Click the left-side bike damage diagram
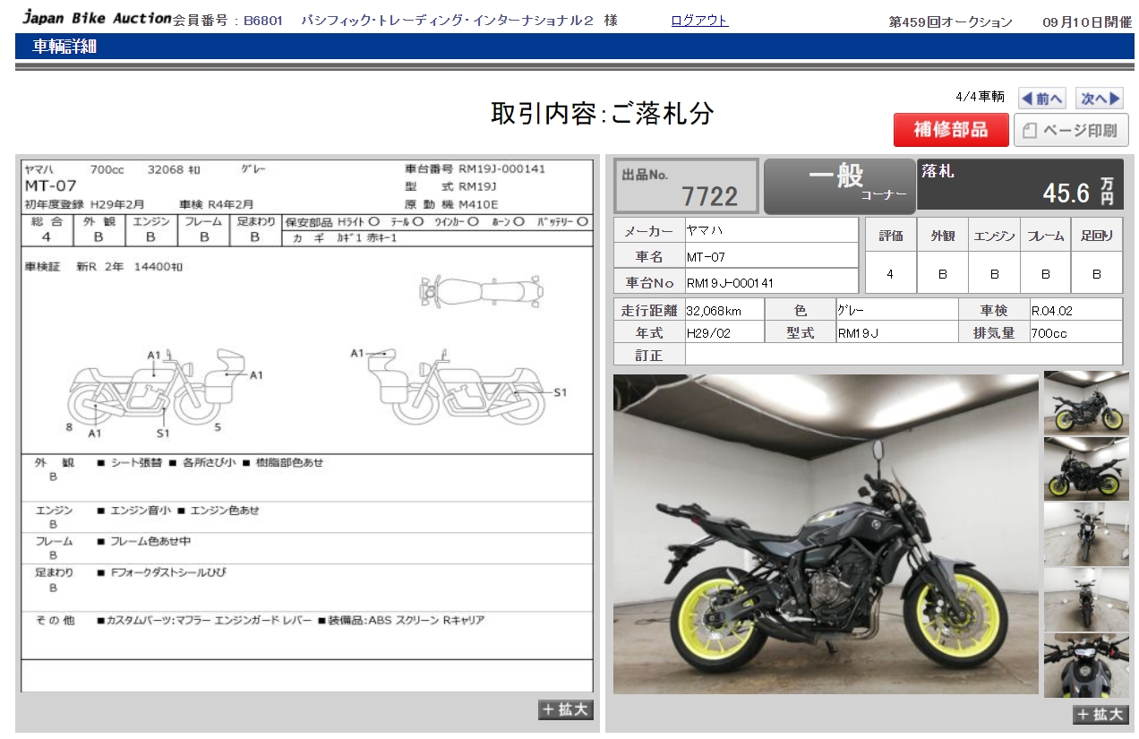 click(x=157, y=387)
